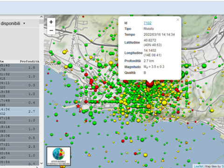Click the red star marker on the coast
This screenshot has height=168, width=224.
tap(78, 106)
